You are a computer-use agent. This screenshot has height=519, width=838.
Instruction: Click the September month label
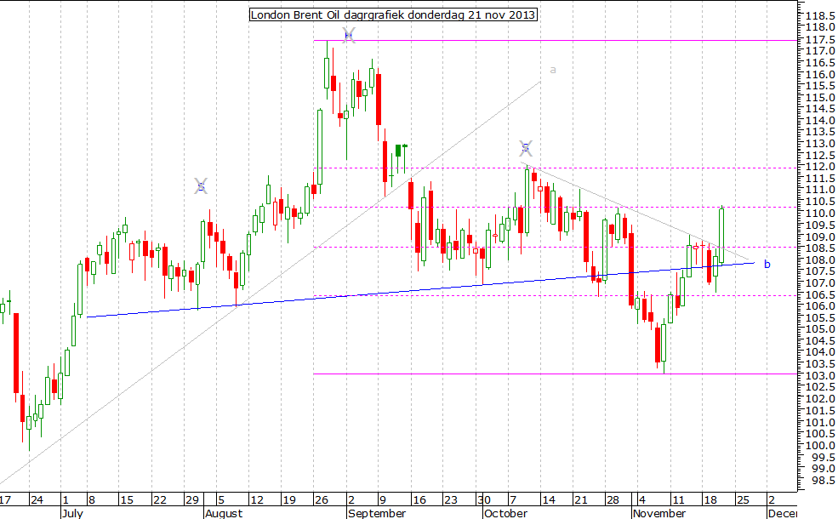coord(378,513)
